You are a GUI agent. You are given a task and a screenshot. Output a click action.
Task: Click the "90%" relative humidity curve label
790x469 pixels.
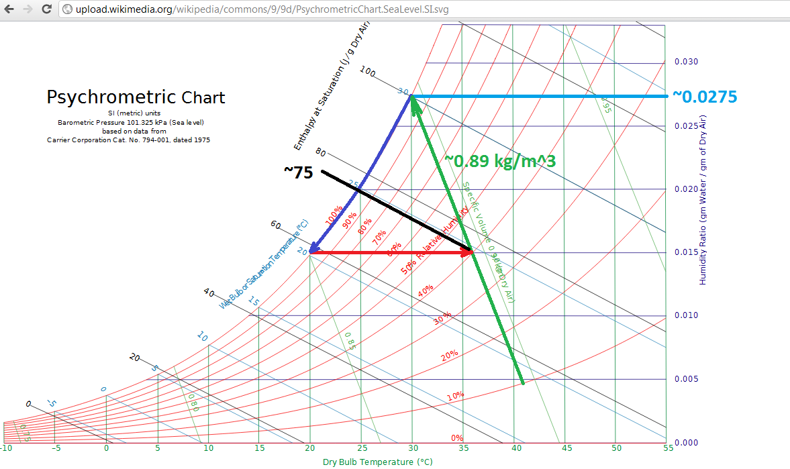[350, 220]
